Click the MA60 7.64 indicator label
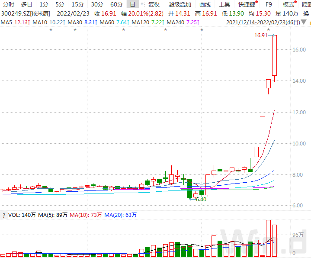311x258 pixels. click(x=115, y=23)
